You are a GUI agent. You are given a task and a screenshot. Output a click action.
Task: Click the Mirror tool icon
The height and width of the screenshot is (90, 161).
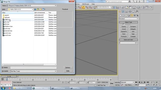(114, 7)
